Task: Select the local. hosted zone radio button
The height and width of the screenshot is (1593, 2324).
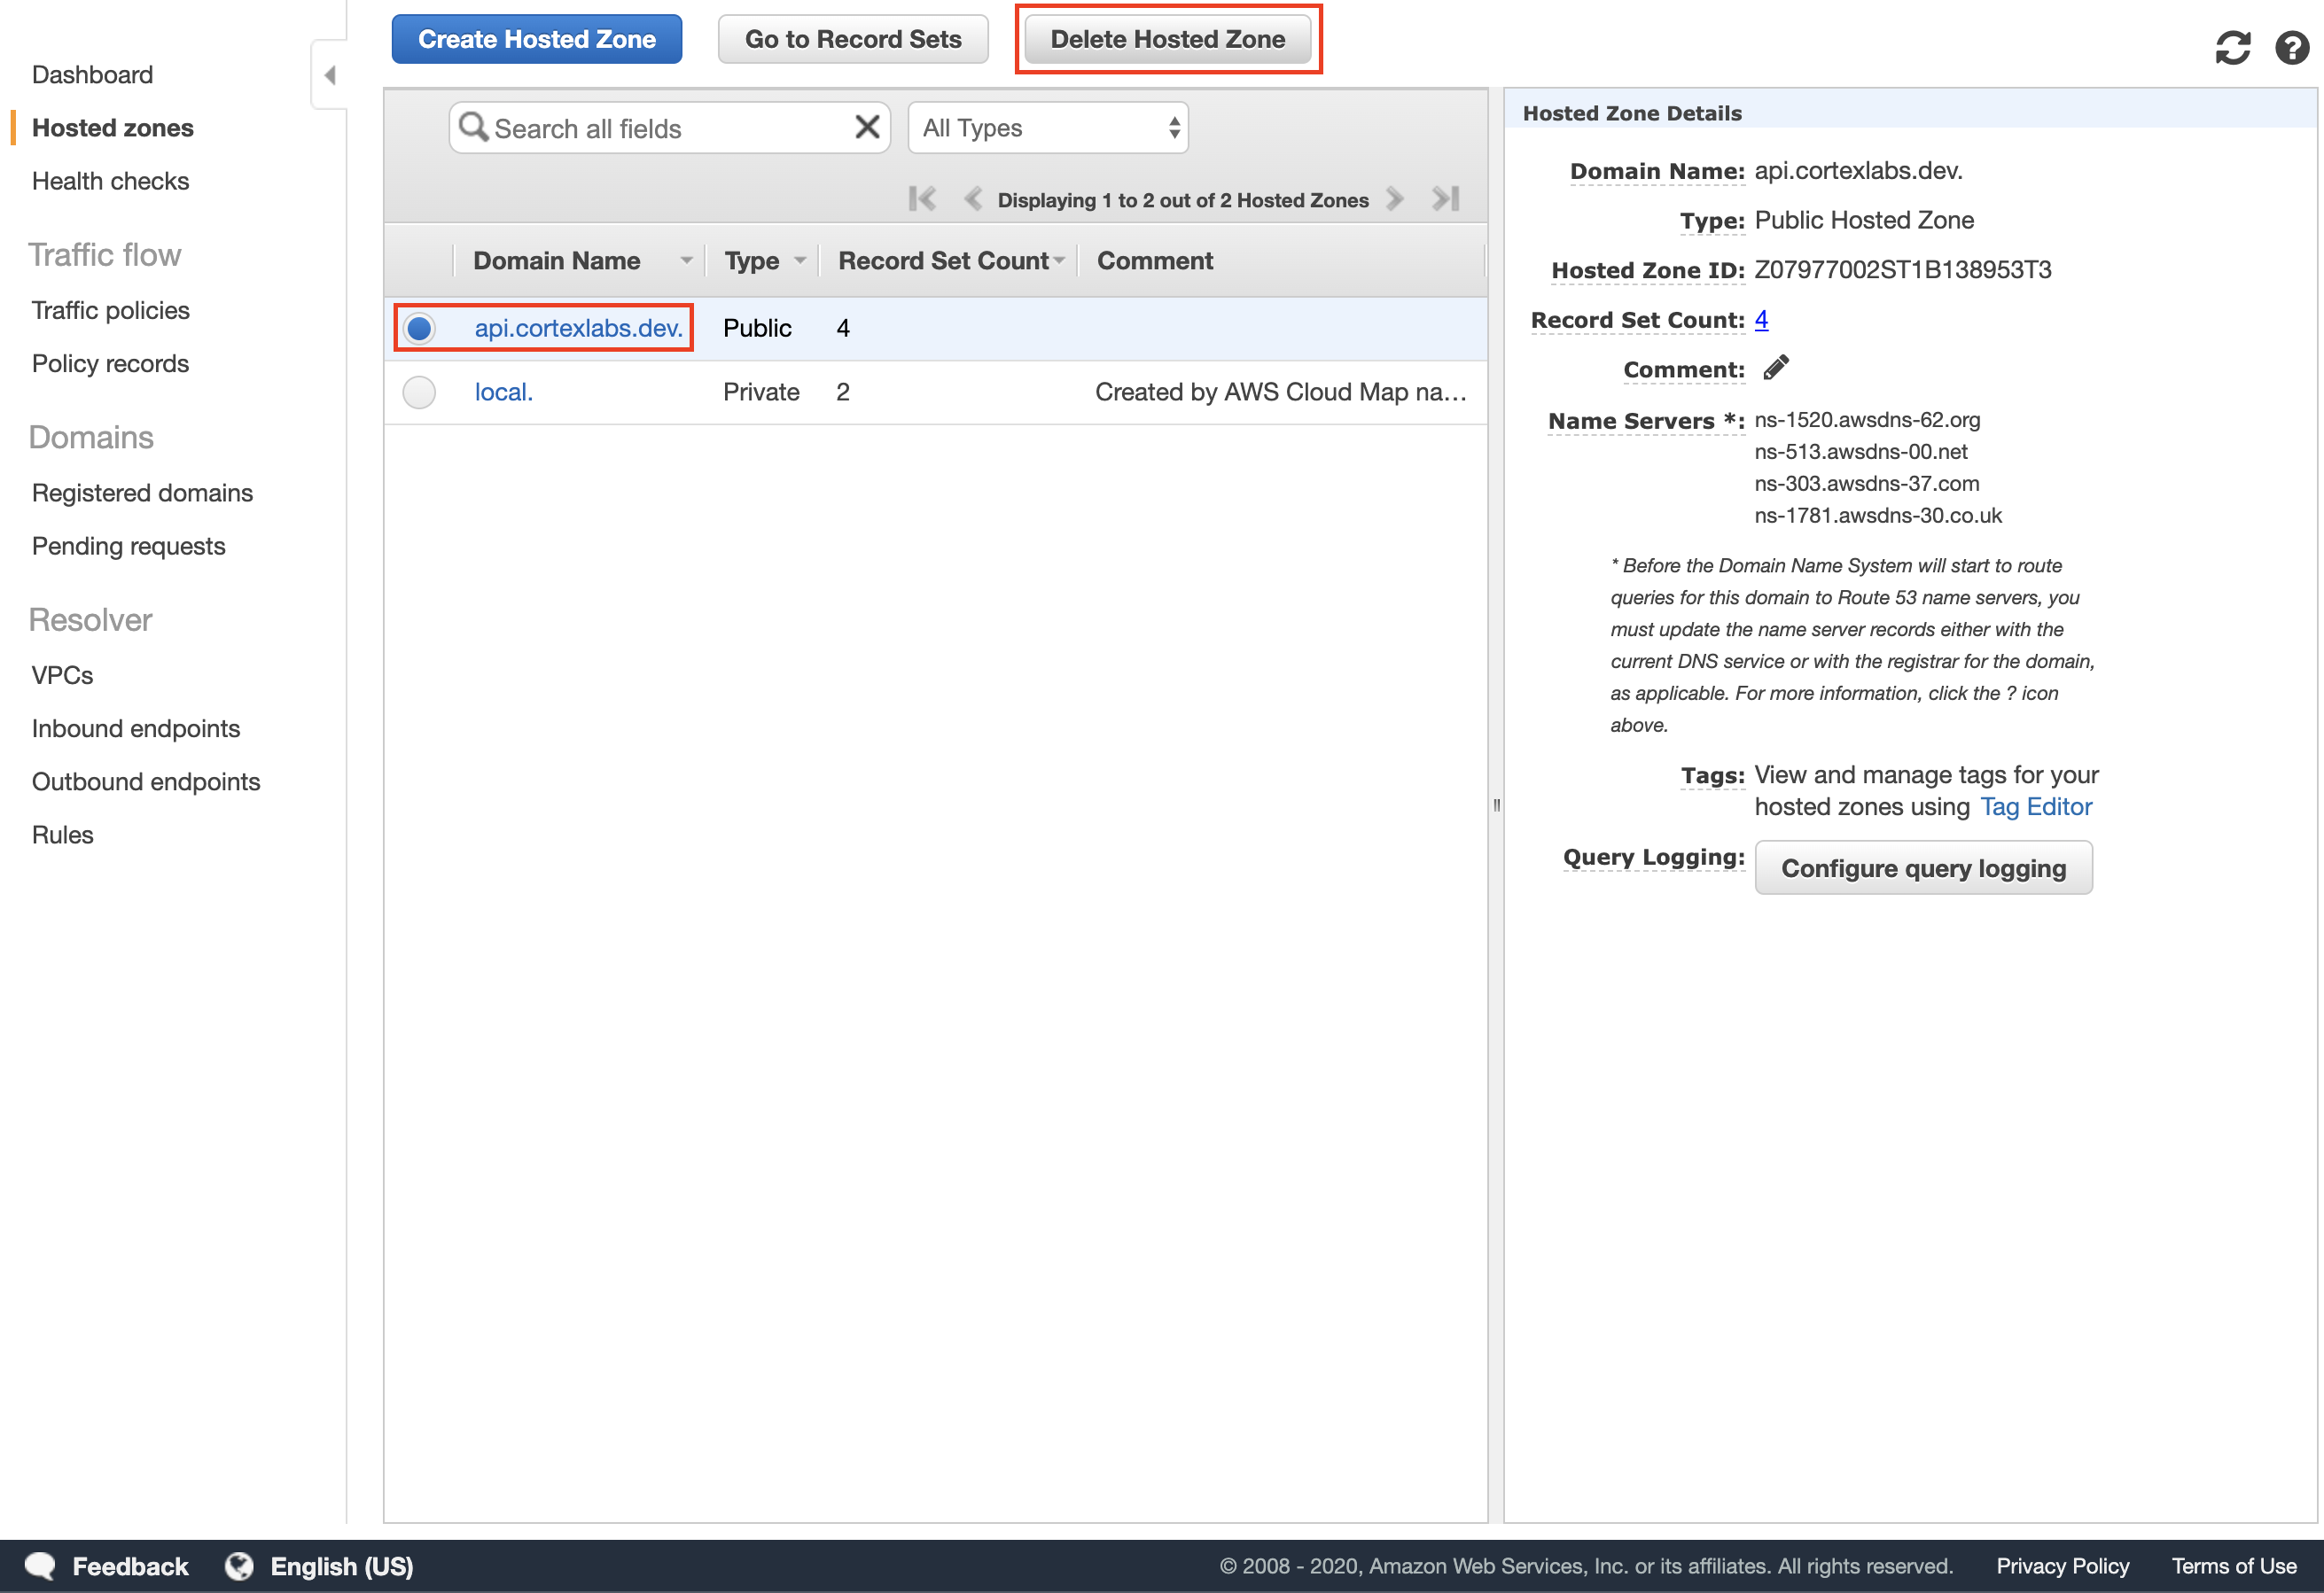Action: pos(419,392)
